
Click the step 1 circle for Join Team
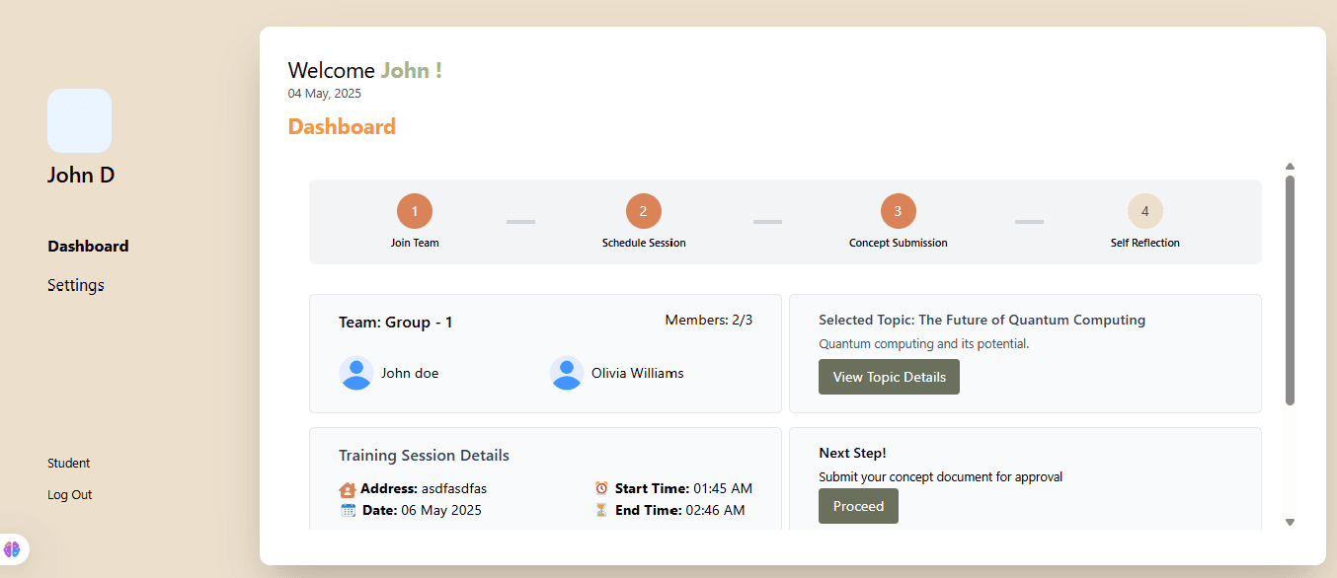point(415,211)
